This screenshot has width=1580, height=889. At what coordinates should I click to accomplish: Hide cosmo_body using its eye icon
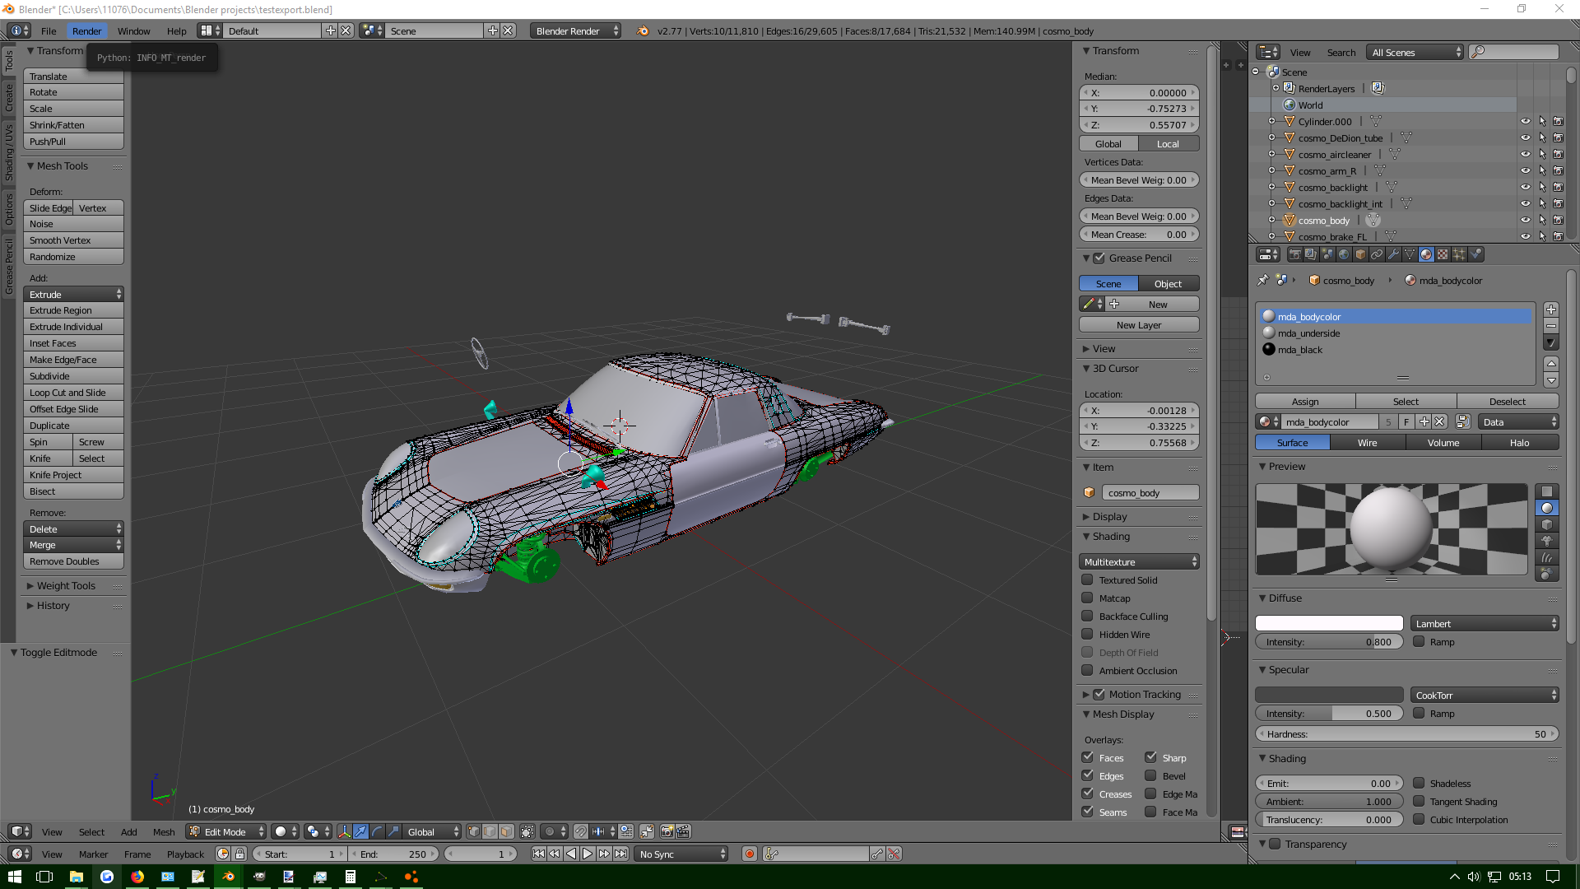point(1525,220)
